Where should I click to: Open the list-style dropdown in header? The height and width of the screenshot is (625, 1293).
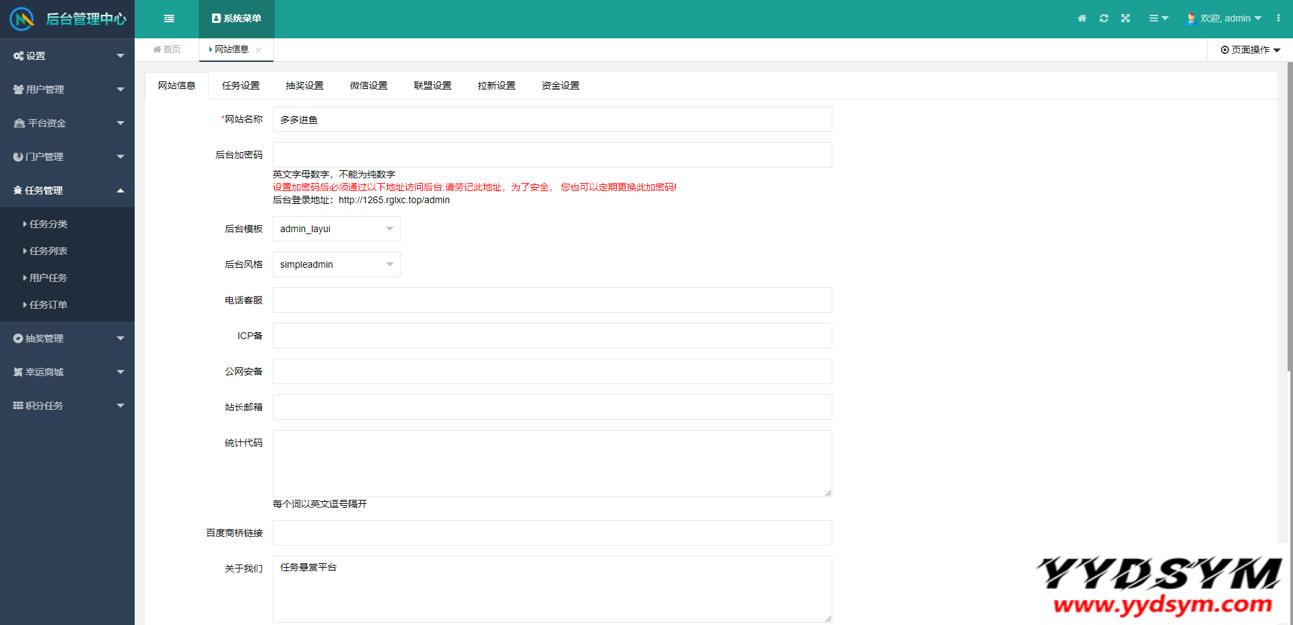[1158, 19]
